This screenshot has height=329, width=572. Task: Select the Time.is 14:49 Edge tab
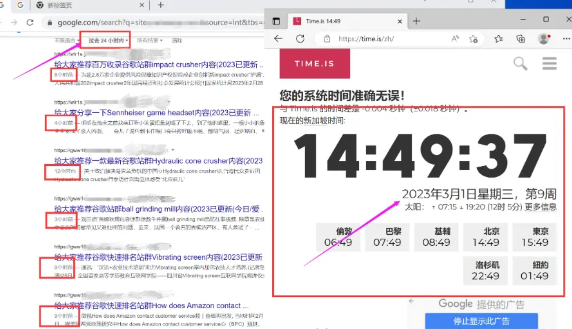point(347,21)
